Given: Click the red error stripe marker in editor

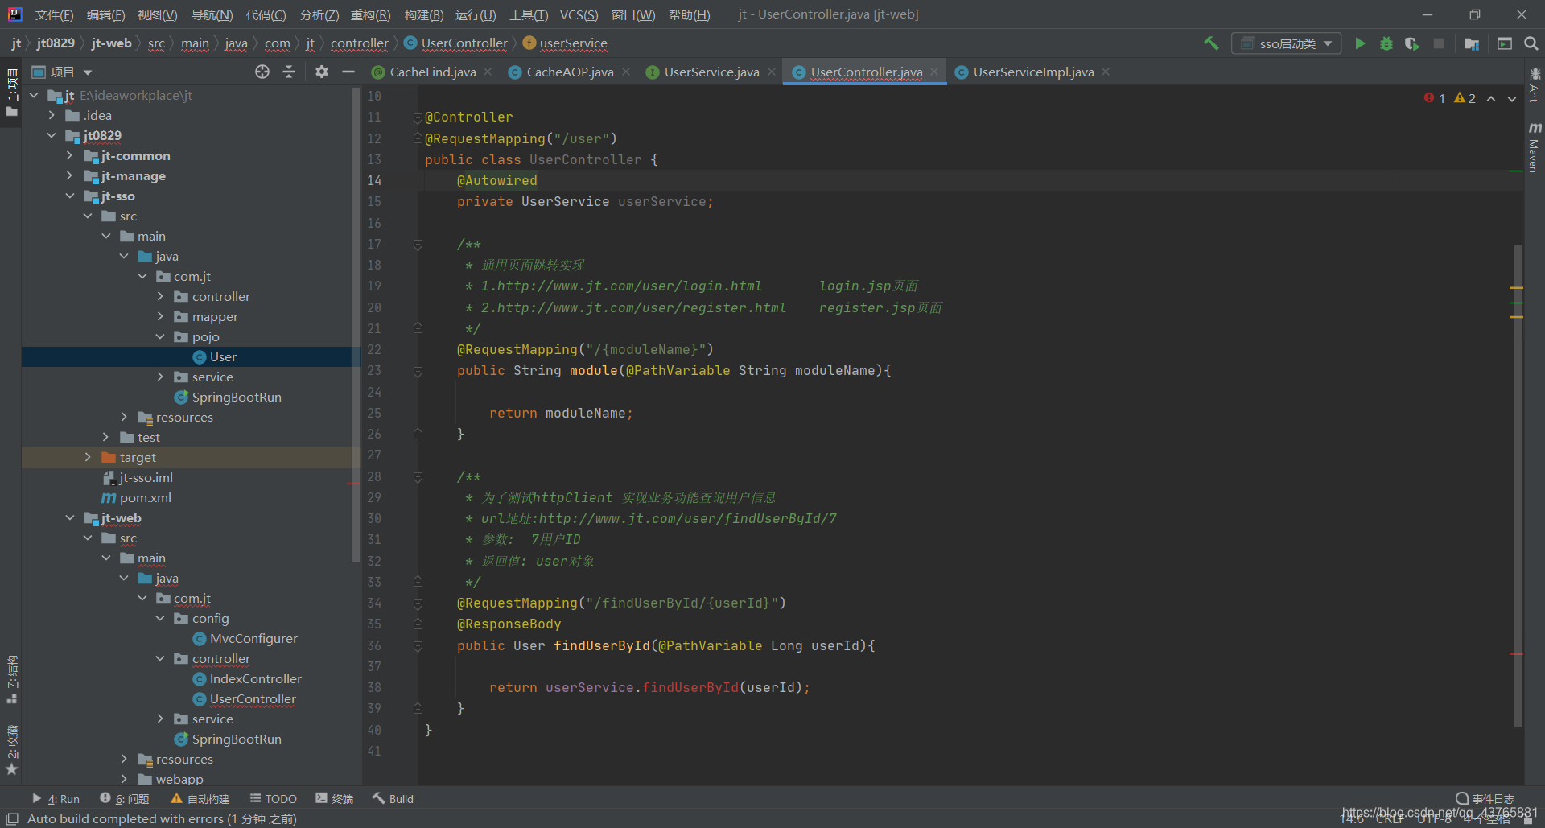Looking at the screenshot, I should [x=1516, y=654].
